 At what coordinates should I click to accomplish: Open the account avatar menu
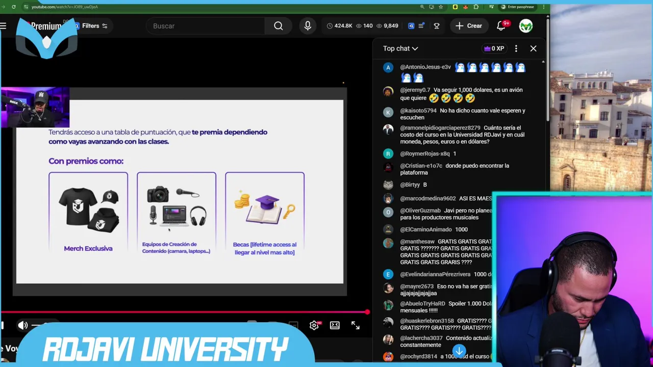pyautogui.click(x=526, y=25)
